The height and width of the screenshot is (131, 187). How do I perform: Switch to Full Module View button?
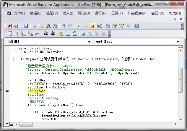12,124
